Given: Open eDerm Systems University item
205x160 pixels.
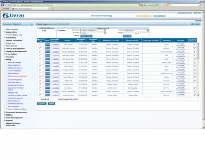Looking at the screenshot, I should click(x=13, y=124).
